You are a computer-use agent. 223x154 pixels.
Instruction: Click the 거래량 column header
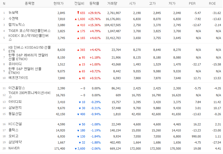click(x=112, y=3)
